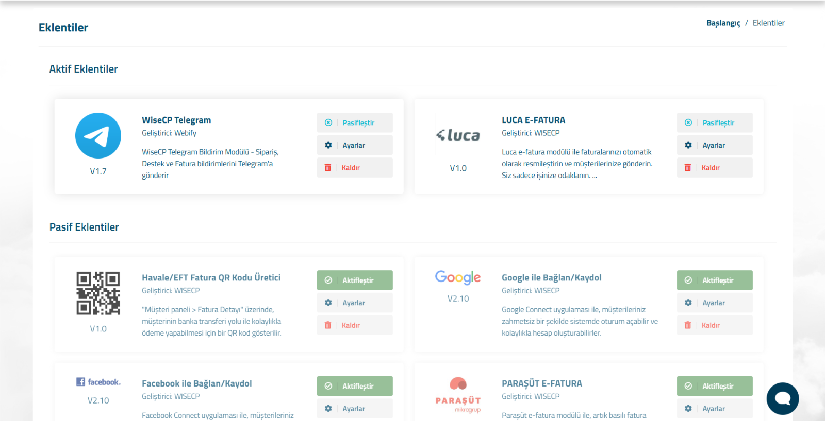Activate Havale/EFT QR Kodu plugin
The height and width of the screenshot is (421, 825).
[355, 280]
